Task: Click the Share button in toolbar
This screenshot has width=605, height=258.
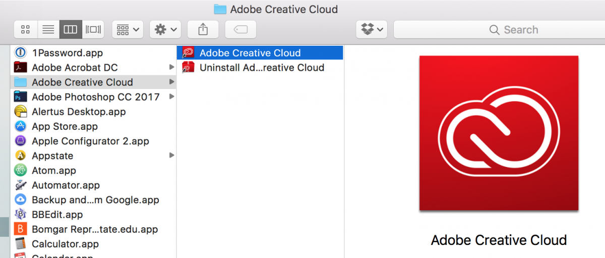Action: [203, 30]
